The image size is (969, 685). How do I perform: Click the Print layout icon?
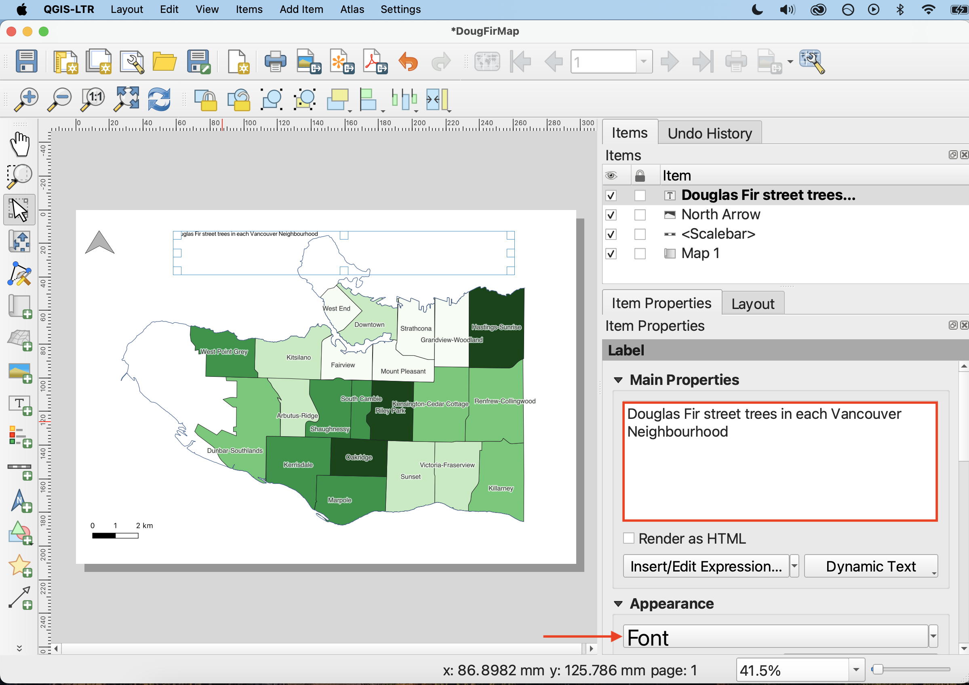coord(275,62)
